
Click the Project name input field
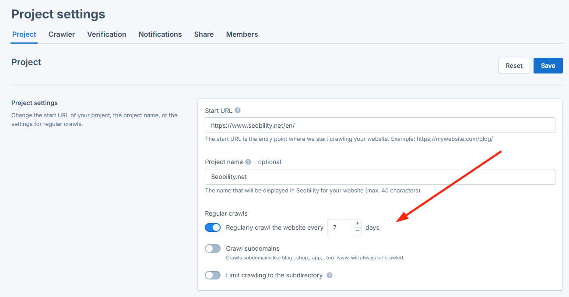pos(380,177)
